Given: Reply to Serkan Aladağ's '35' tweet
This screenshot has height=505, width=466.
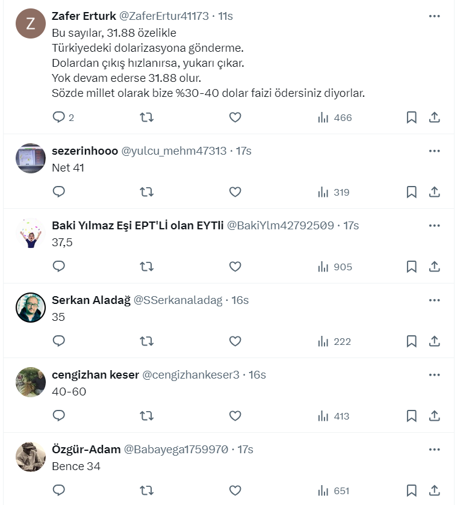Looking at the screenshot, I should tap(59, 341).
